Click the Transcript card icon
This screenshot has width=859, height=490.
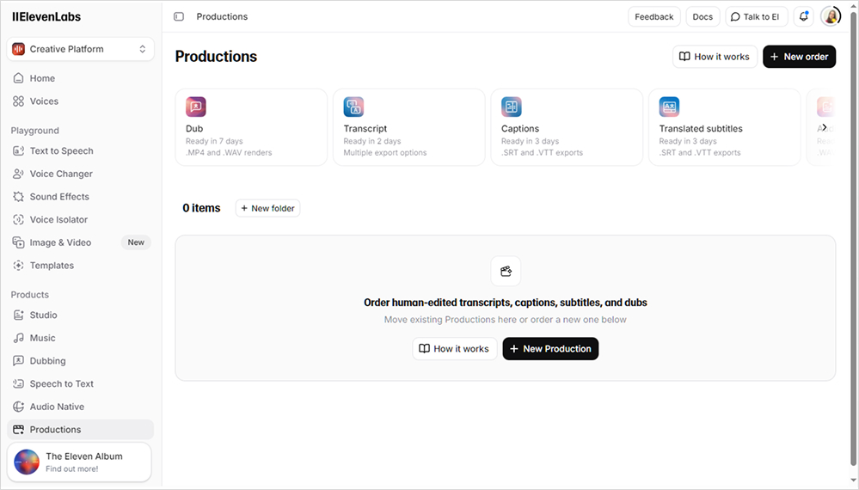point(353,107)
